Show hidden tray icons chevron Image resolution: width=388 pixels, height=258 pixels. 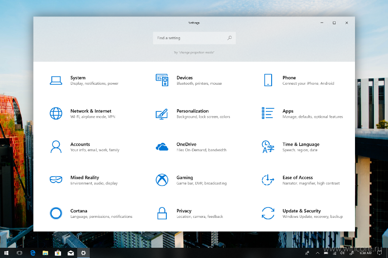click(x=318, y=253)
